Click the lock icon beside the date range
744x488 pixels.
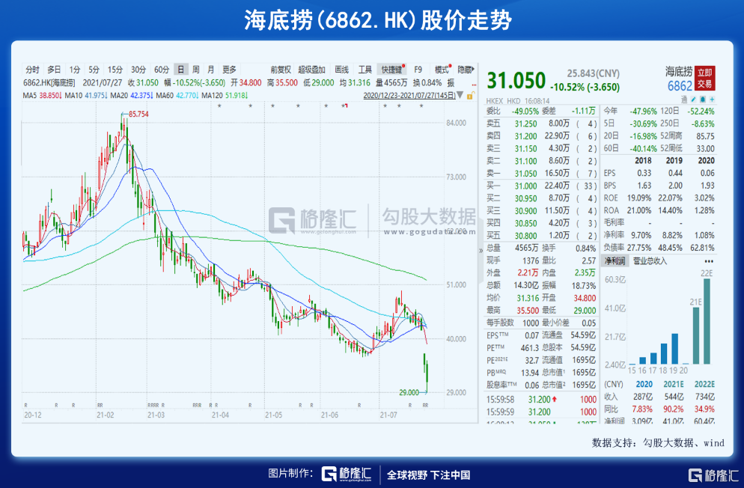tap(470, 95)
